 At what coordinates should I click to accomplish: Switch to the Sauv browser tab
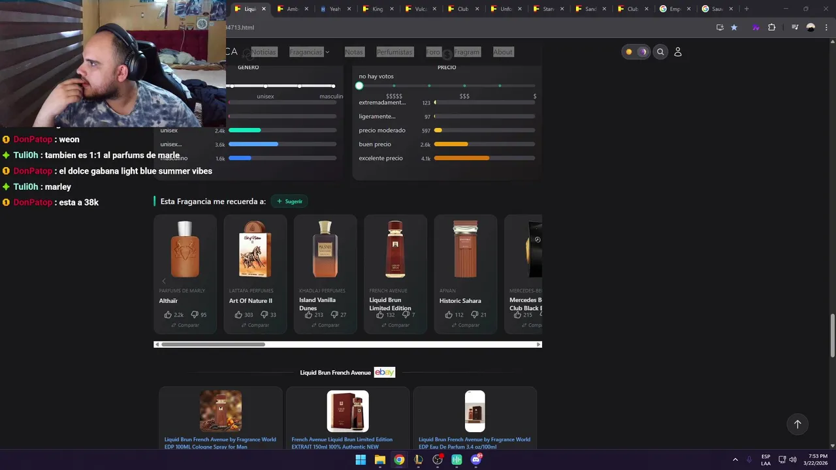coord(716,9)
